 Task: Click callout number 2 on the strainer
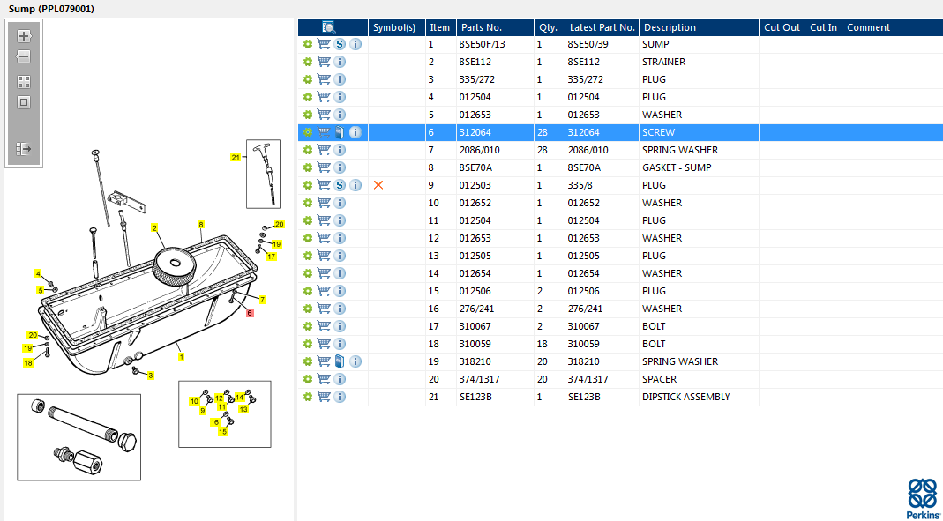[x=154, y=228]
